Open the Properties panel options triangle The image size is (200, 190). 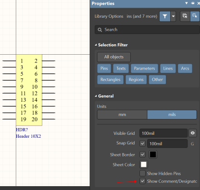pos(187,3)
